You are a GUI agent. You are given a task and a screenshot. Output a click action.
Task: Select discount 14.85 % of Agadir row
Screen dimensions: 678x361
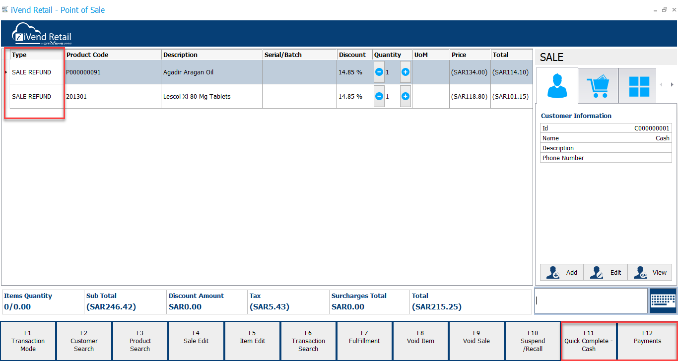tap(355, 72)
